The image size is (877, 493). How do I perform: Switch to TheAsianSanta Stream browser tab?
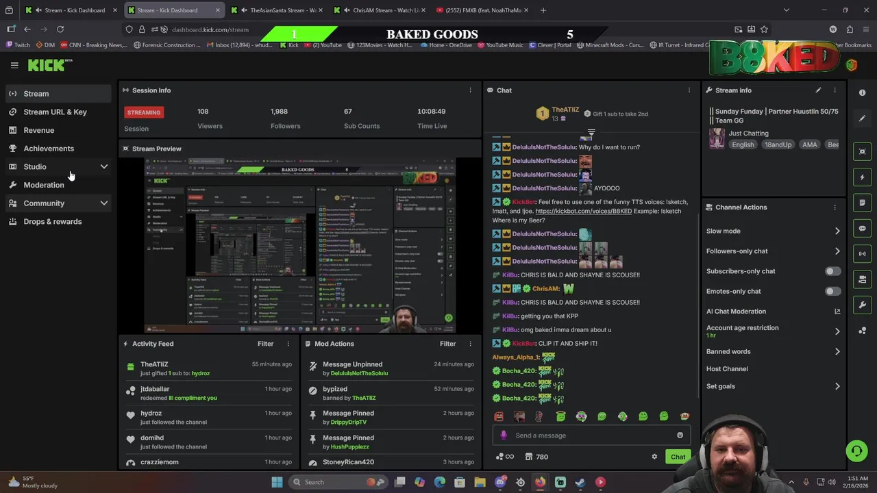(x=275, y=10)
